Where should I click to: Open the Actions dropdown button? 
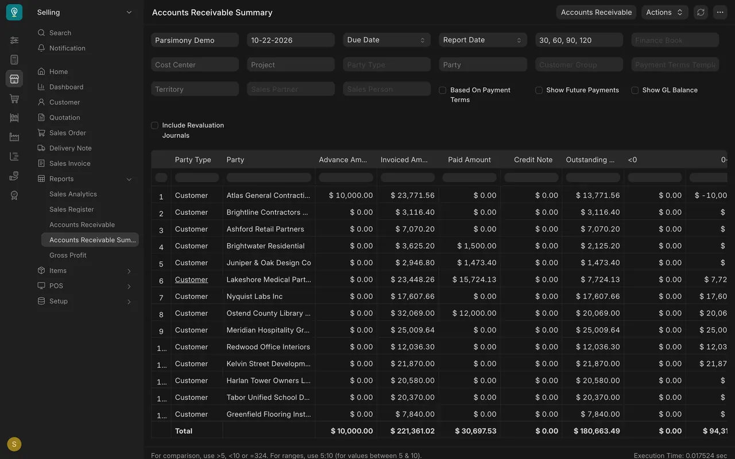[664, 12]
